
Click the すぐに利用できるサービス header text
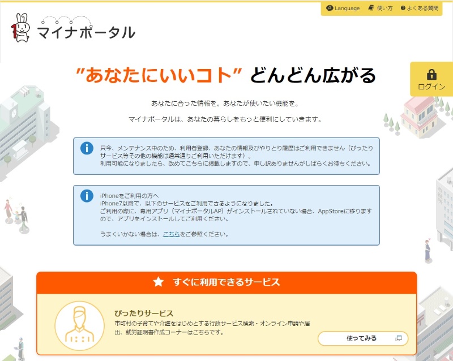pyautogui.click(x=226, y=282)
